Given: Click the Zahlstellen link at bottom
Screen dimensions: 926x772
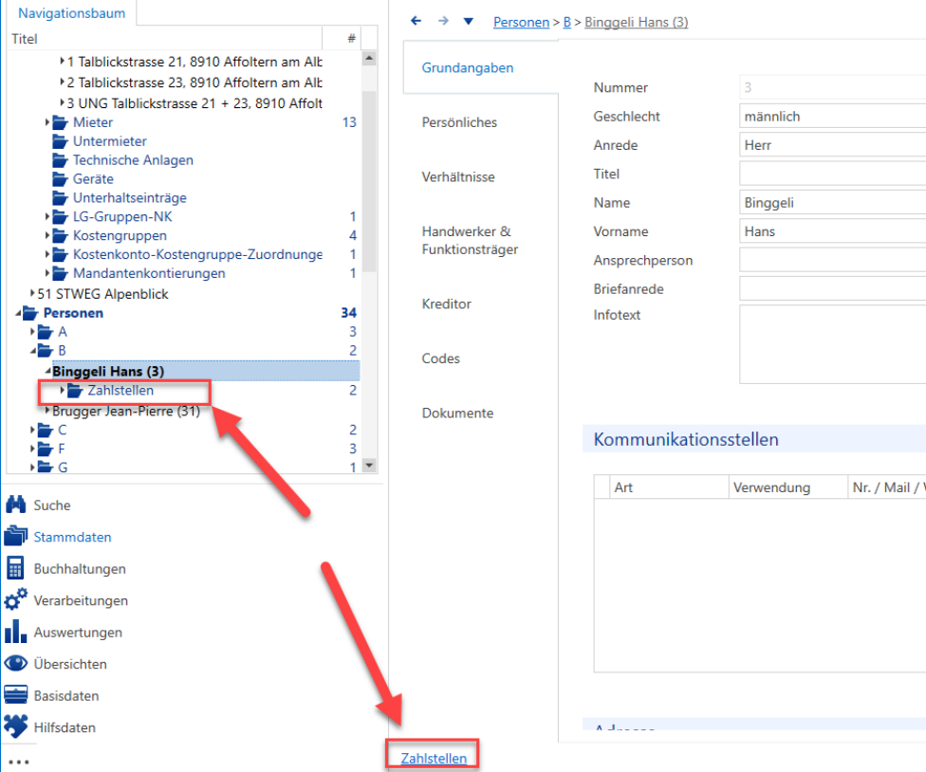Looking at the screenshot, I should [434, 759].
